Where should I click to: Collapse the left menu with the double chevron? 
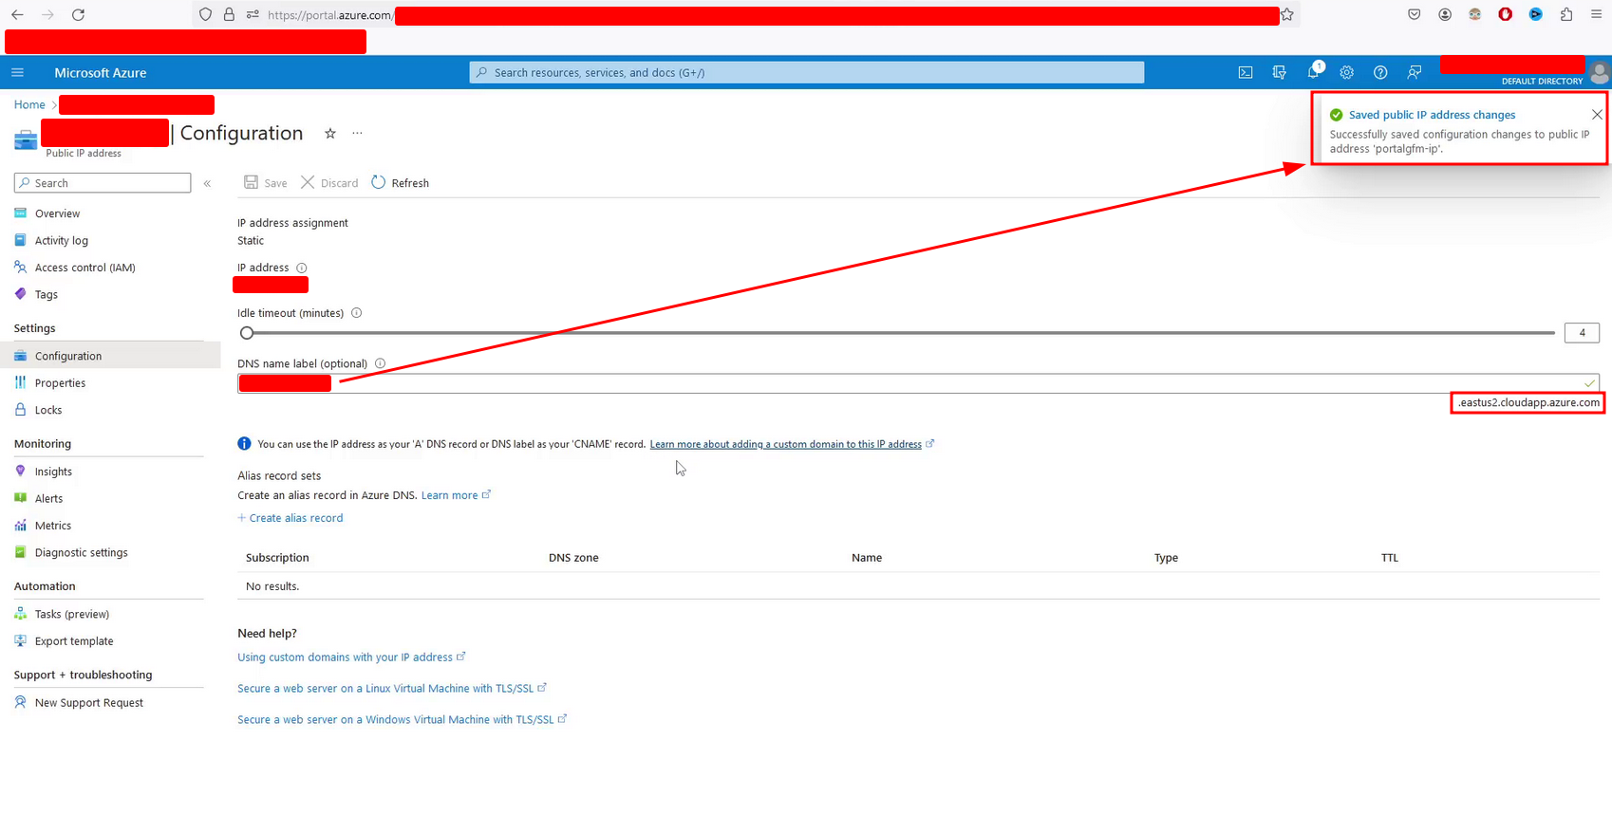[207, 183]
